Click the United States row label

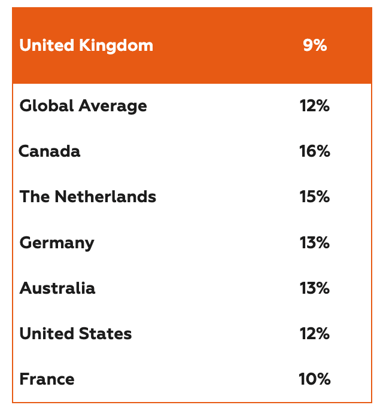coord(75,334)
